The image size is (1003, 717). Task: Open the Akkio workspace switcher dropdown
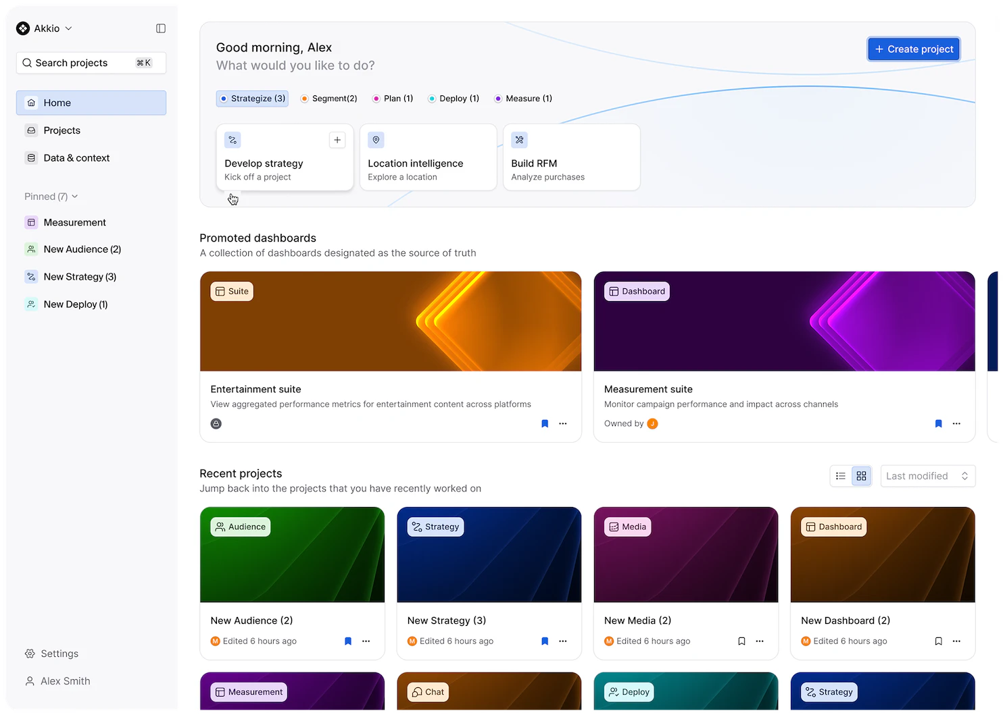pyautogui.click(x=68, y=28)
